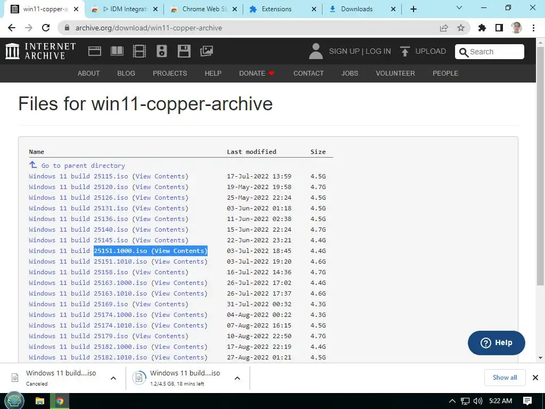
Task: Download Windows 11 build 25115.iso
Action: click(x=79, y=176)
